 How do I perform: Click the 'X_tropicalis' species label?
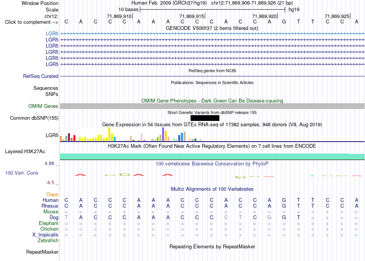[x=45, y=235]
